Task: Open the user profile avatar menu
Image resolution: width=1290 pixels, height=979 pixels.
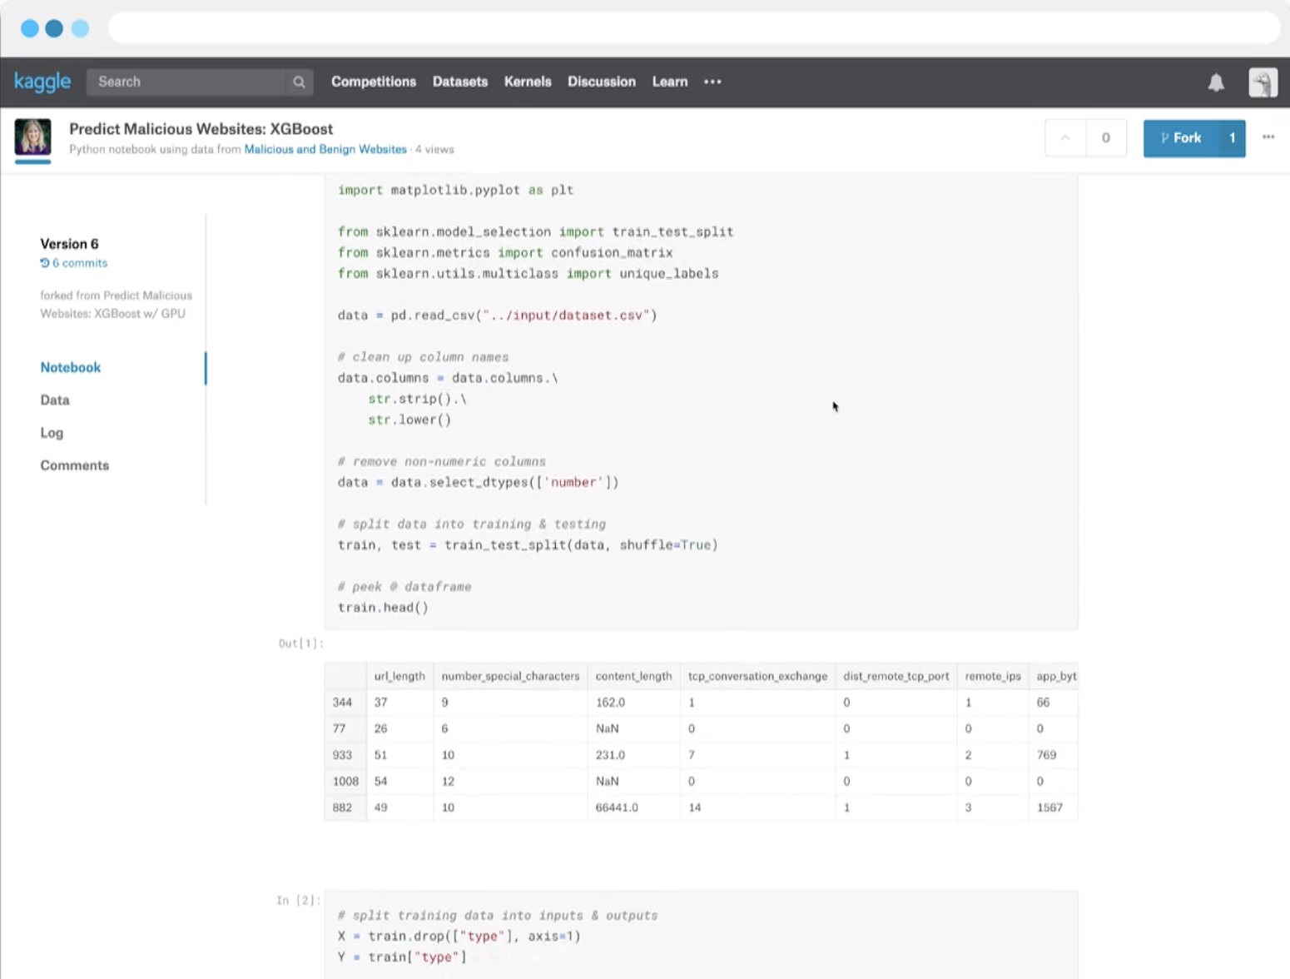Action: pyautogui.click(x=1262, y=82)
